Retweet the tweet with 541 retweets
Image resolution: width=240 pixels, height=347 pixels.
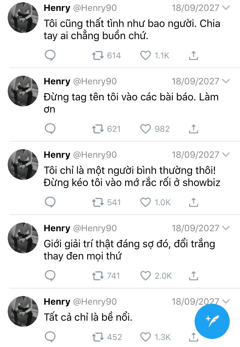pos(98,202)
